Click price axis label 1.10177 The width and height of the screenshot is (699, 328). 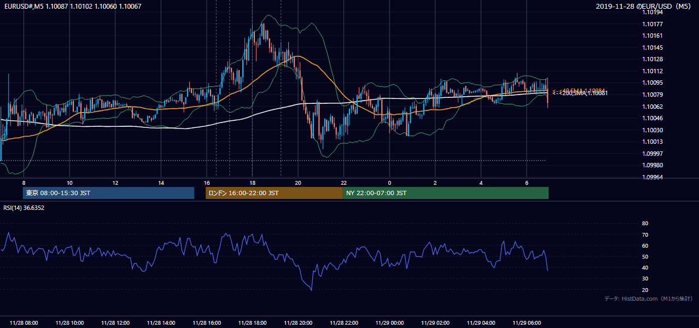click(x=652, y=24)
